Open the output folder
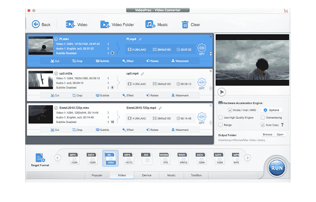The image size is (316, 202). click(x=280, y=134)
